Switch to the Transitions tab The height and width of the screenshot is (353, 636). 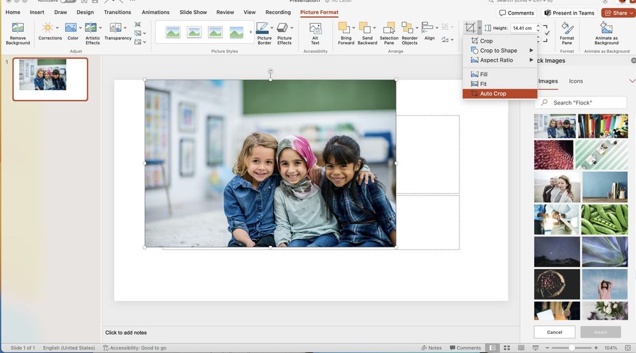coord(117,12)
